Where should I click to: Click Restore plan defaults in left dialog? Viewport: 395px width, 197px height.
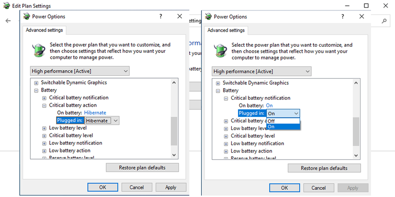[x=142, y=167]
